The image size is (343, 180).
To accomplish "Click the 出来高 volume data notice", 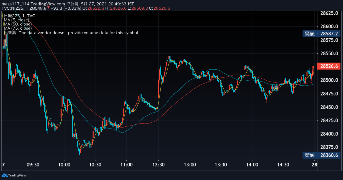I will (72, 33).
